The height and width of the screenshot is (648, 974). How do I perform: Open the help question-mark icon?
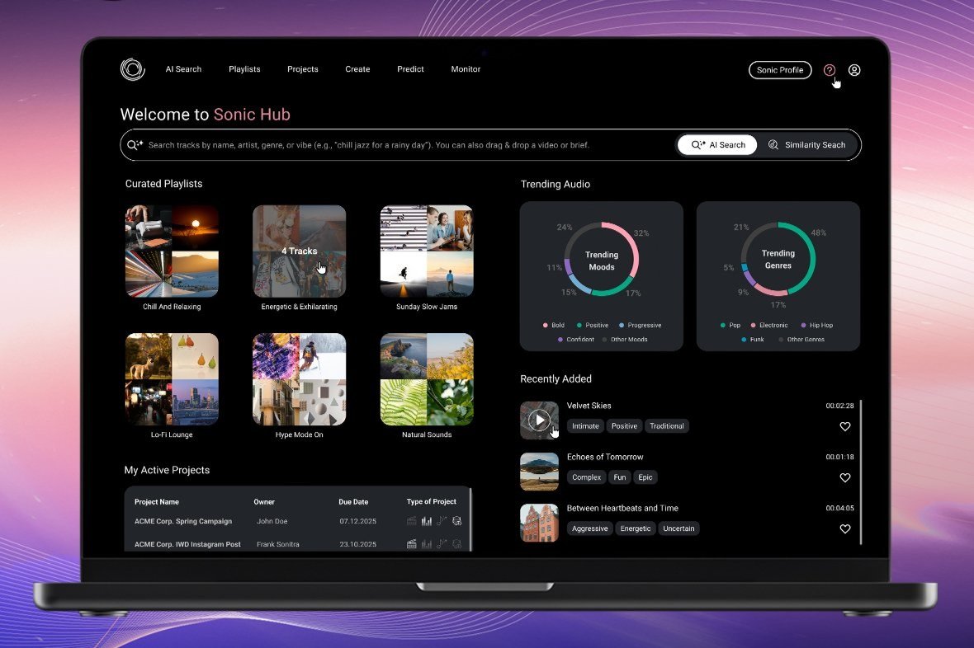(x=830, y=69)
